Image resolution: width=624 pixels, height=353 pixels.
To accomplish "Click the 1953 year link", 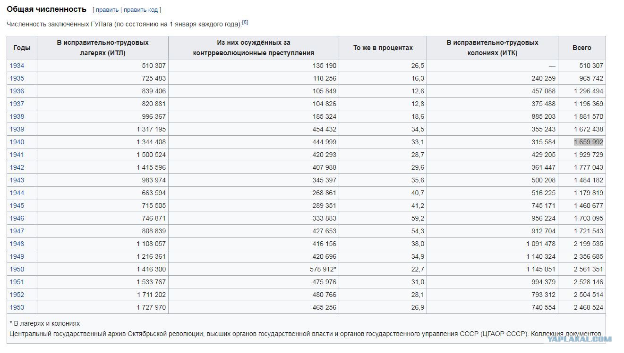I will [17, 307].
